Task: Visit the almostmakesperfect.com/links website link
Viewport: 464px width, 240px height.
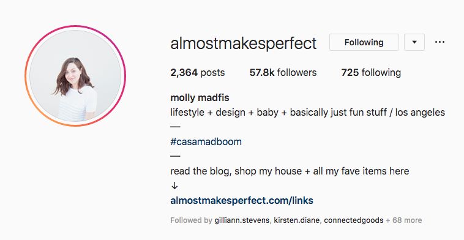Action: pyautogui.click(x=242, y=200)
